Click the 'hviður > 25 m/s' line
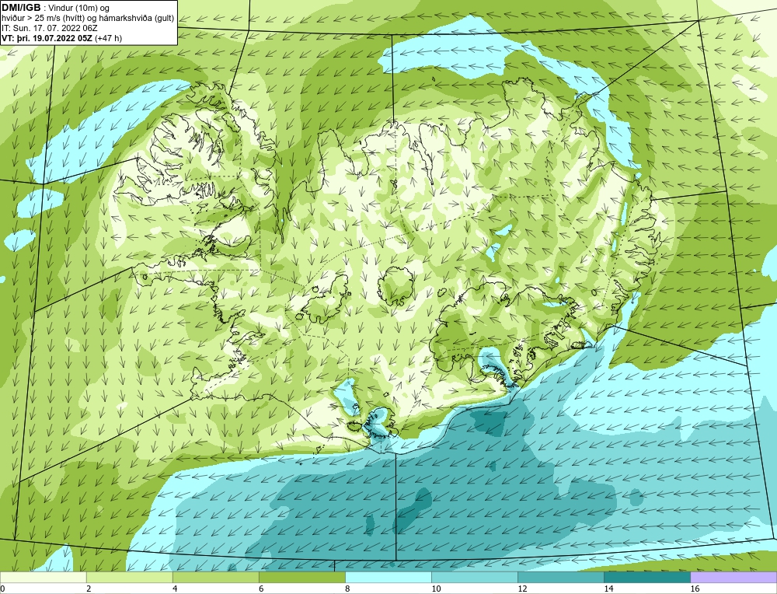The width and height of the screenshot is (777, 594). (89, 18)
